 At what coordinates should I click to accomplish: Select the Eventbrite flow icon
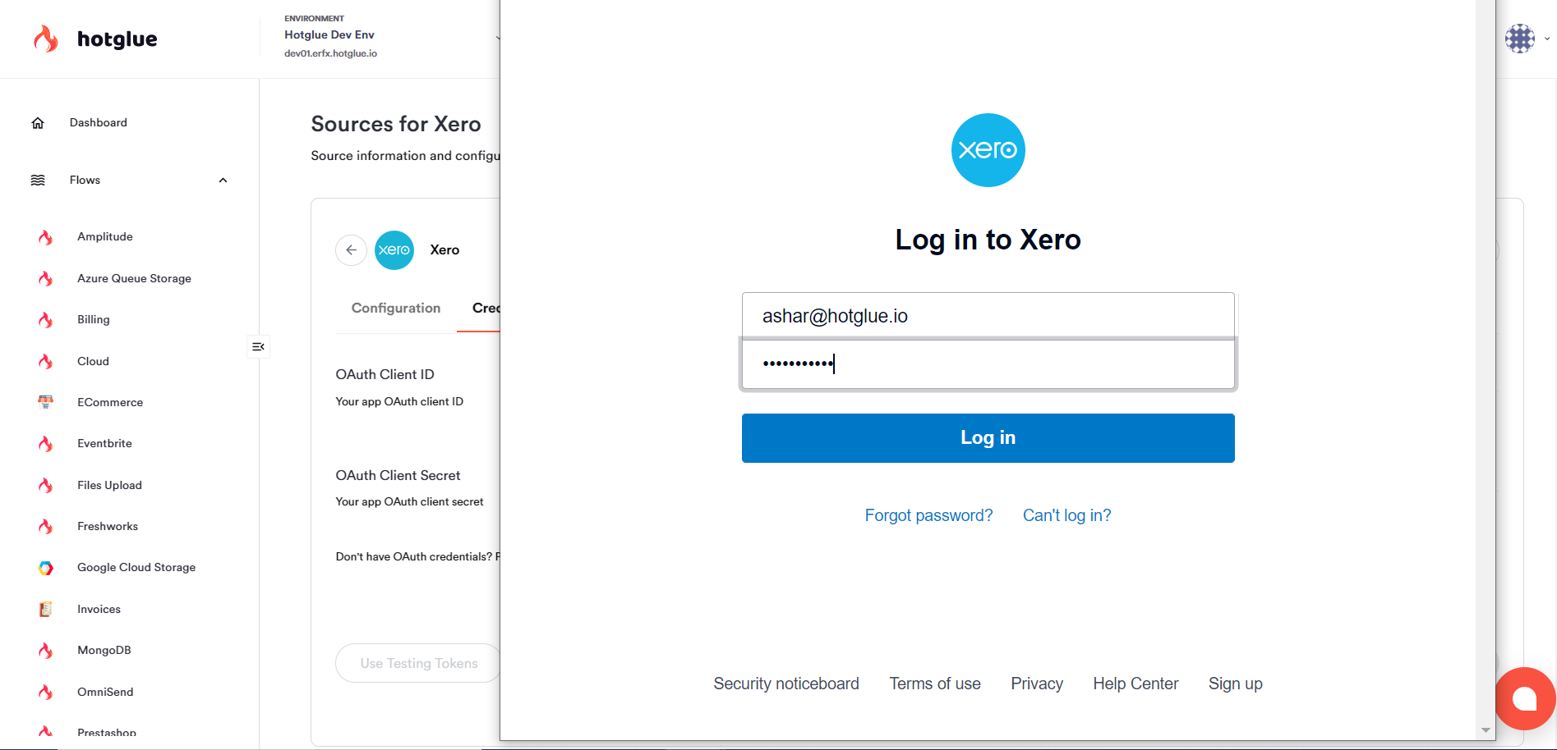click(46, 444)
